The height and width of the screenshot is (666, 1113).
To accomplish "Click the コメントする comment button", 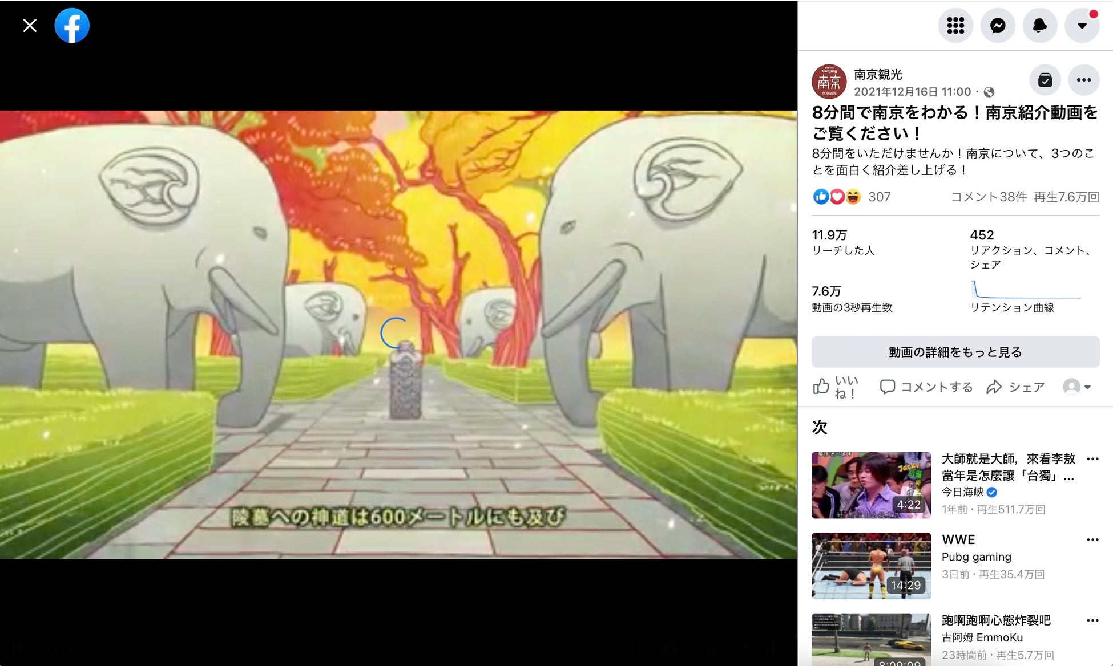I will pos(926,387).
